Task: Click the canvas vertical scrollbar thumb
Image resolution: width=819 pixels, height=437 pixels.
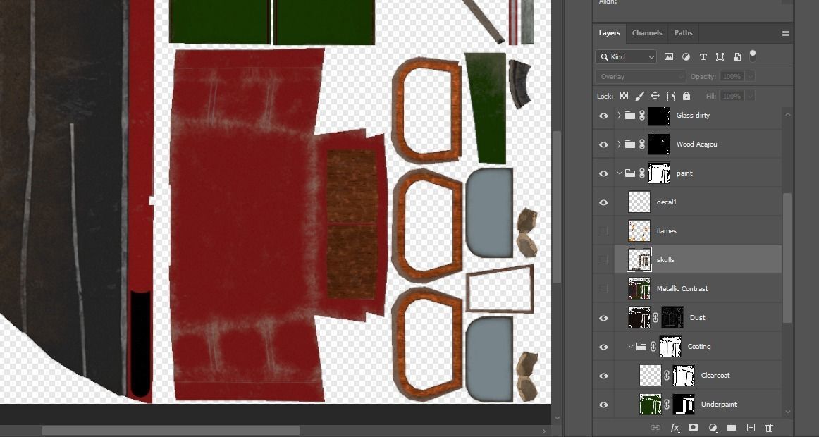Action: [x=557, y=207]
